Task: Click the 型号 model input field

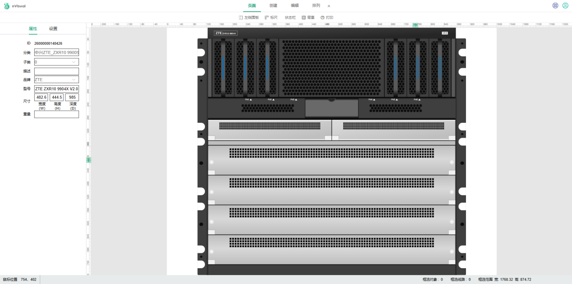Action: tap(56, 88)
